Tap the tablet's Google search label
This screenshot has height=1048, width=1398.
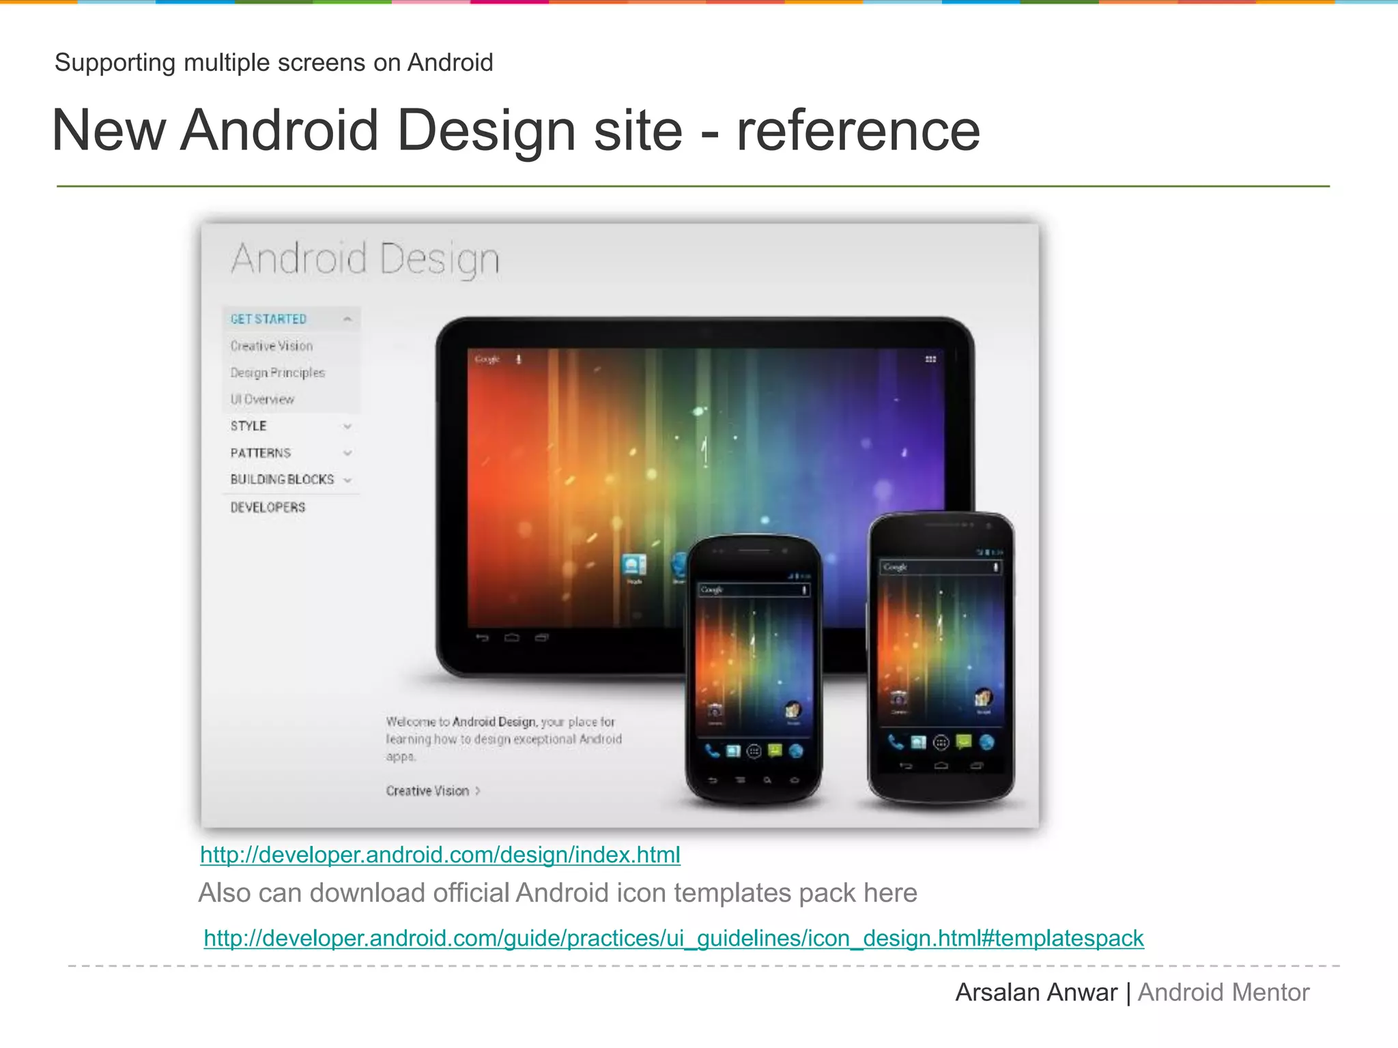(x=487, y=359)
